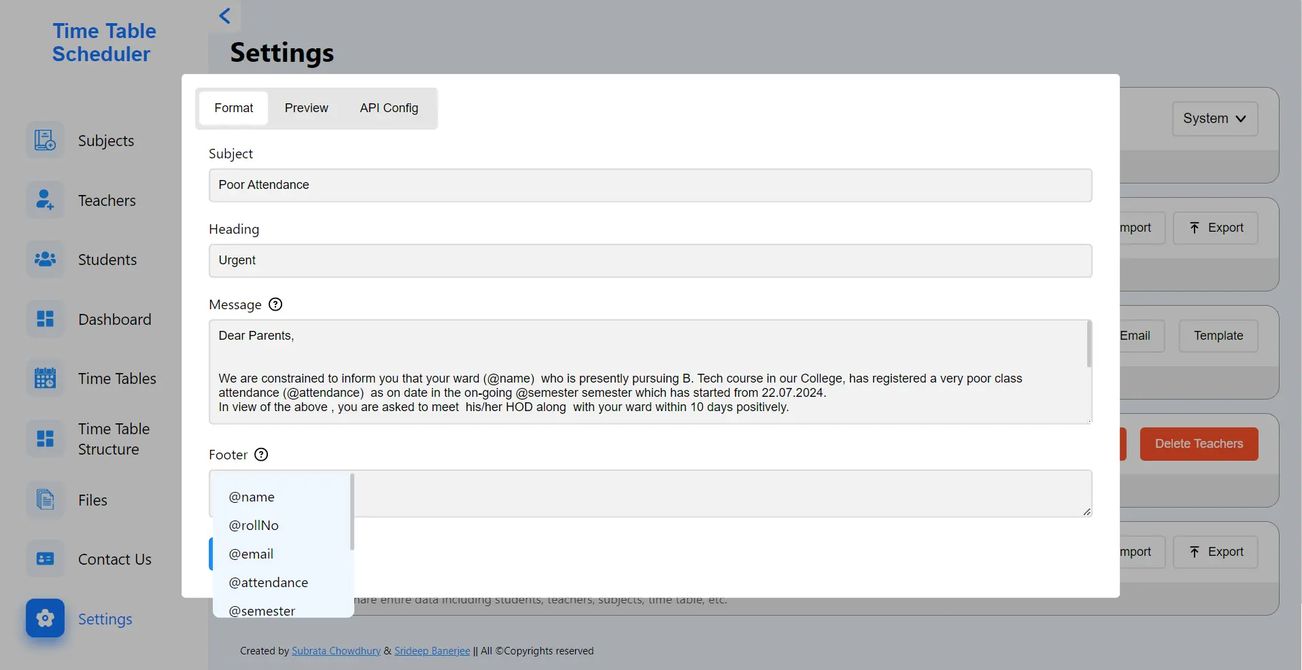
Task: Open Subjects page from sidebar
Action: (x=106, y=141)
